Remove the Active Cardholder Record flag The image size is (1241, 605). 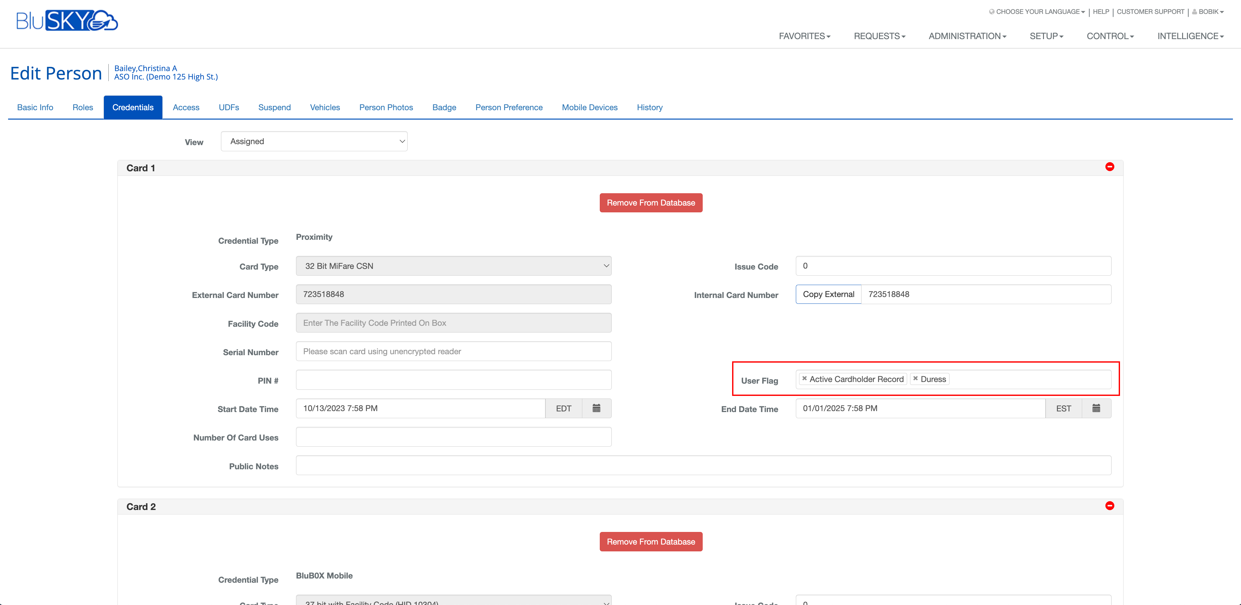(x=804, y=378)
